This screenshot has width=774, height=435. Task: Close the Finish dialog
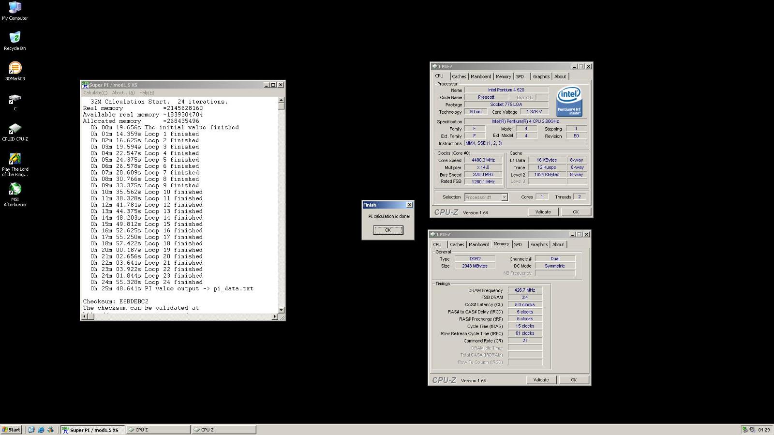tap(409, 205)
